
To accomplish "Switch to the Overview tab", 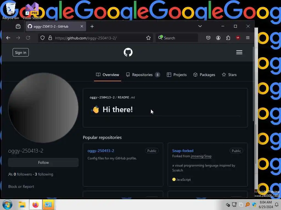I will (x=108, y=75).
